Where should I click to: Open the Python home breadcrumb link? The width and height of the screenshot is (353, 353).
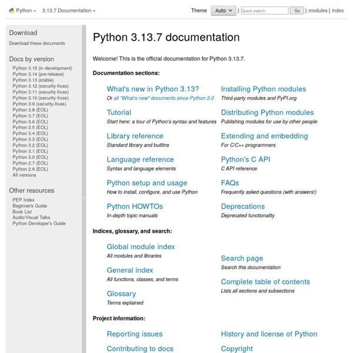click(24, 11)
